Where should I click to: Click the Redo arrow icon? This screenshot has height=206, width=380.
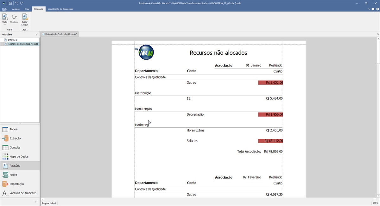coord(22,3)
